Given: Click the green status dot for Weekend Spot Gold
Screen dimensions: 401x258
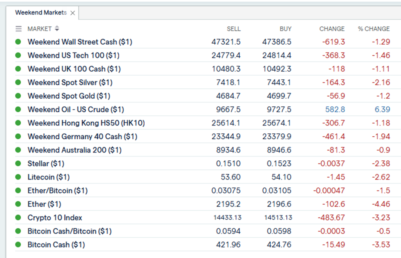Looking at the screenshot, I should pyautogui.click(x=18, y=96).
